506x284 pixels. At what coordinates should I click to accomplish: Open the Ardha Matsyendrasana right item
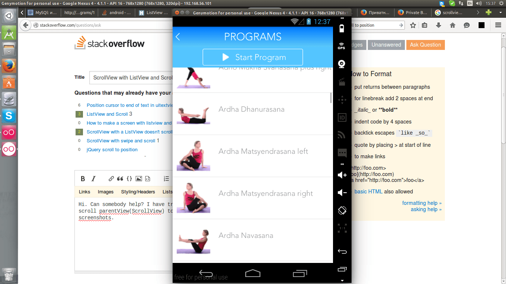(253, 198)
